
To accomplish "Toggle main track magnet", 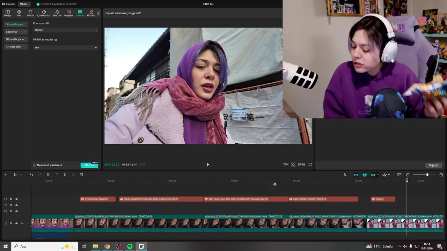I will click(x=356, y=175).
